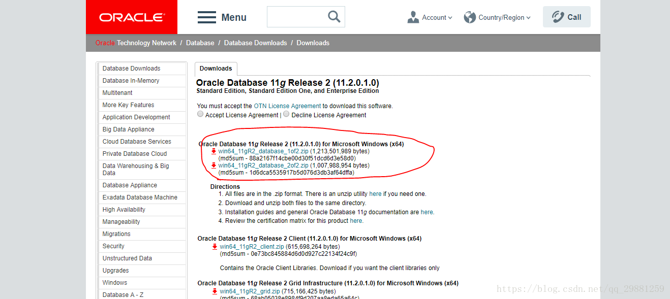This screenshot has height=299, width=670.
Task: Click the Oracle logo
Action: pyautogui.click(x=132, y=17)
